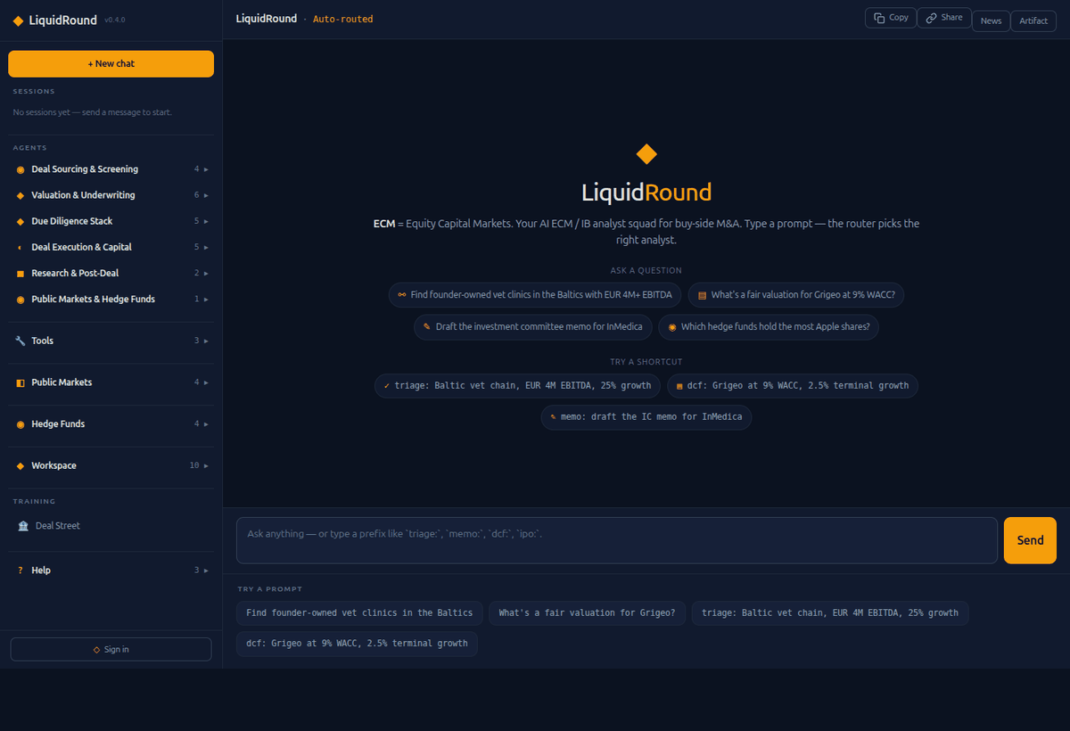
Task: Click the Tools wrench icon
Action: pyautogui.click(x=21, y=341)
